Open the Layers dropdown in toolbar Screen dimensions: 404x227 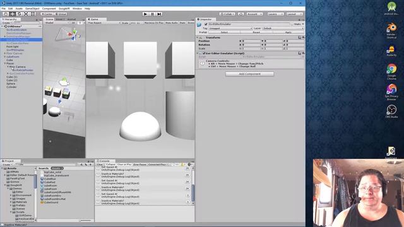[275, 14]
